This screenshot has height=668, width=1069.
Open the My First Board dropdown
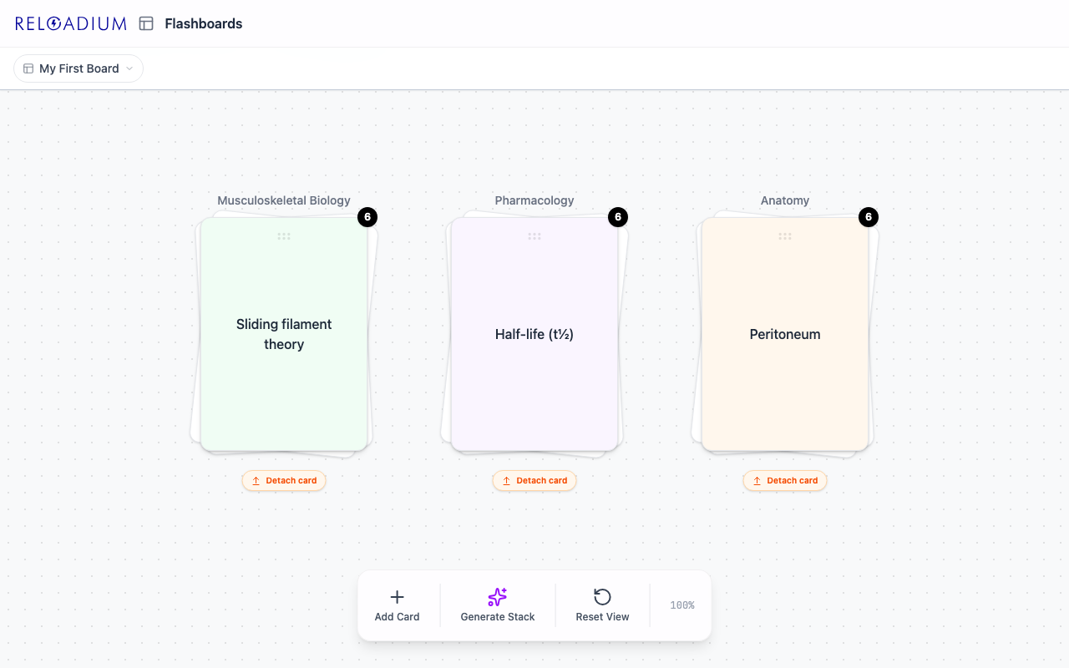79,68
